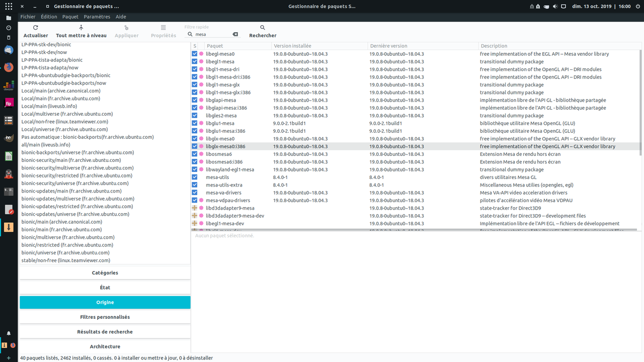Sort by Dernière version column header
The width and height of the screenshot is (644, 362).
point(423,46)
